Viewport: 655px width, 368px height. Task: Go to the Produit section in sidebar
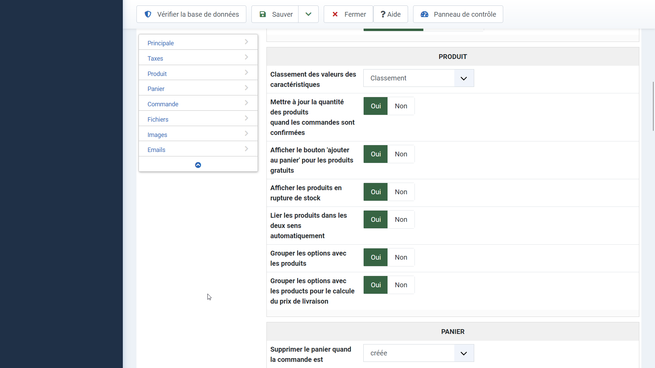157,74
